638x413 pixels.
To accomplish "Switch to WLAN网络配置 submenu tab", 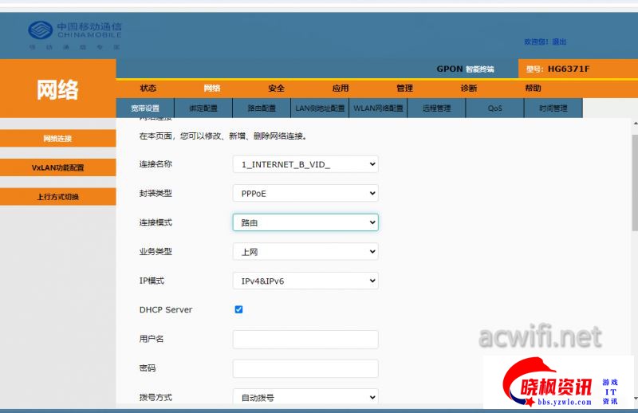I will 378,108.
